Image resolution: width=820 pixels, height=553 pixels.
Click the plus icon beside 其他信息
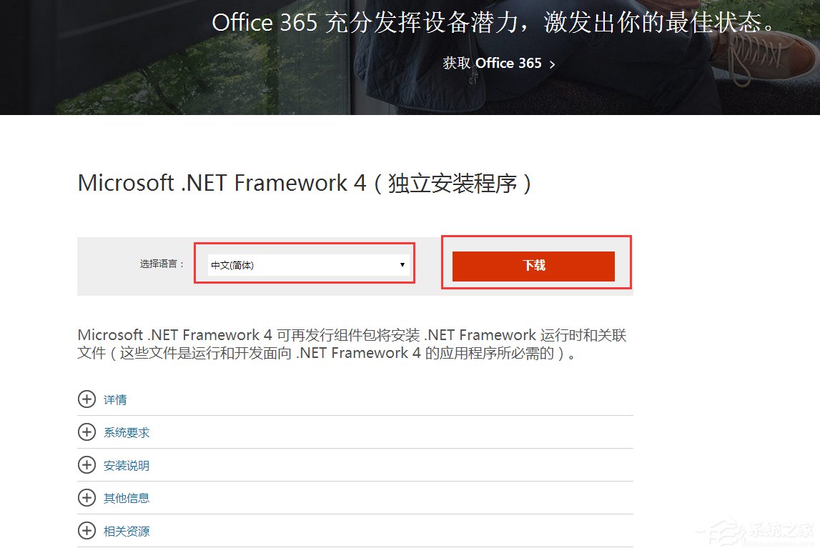pyautogui.click(x=87, y=498)
